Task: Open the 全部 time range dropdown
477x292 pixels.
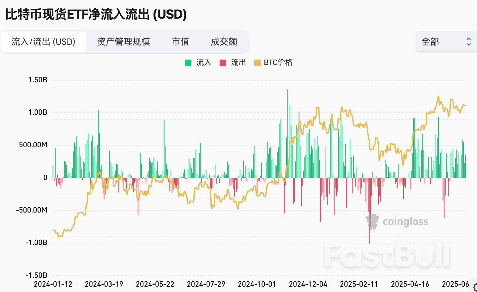Action: pos(445,42)
